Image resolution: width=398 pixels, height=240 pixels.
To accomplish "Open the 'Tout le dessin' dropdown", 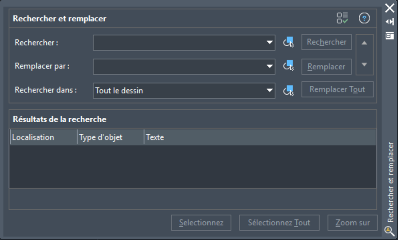I will tap(184, 91).
